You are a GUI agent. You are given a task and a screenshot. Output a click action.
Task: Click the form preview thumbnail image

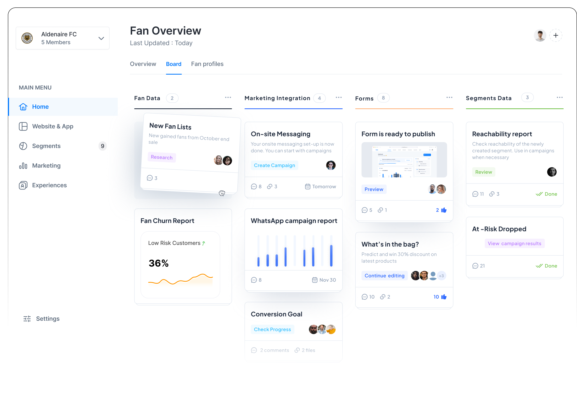tap(404, 160)
